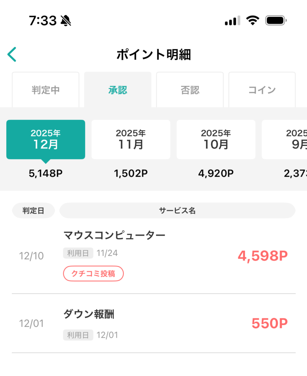307x376 pixels.
Task: Tap the cellular signal bars icon
Action: (232, 21)
